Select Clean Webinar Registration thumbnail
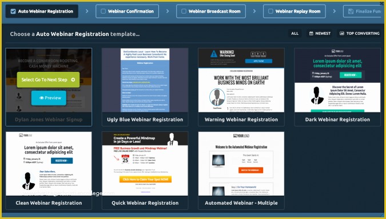 49,164
